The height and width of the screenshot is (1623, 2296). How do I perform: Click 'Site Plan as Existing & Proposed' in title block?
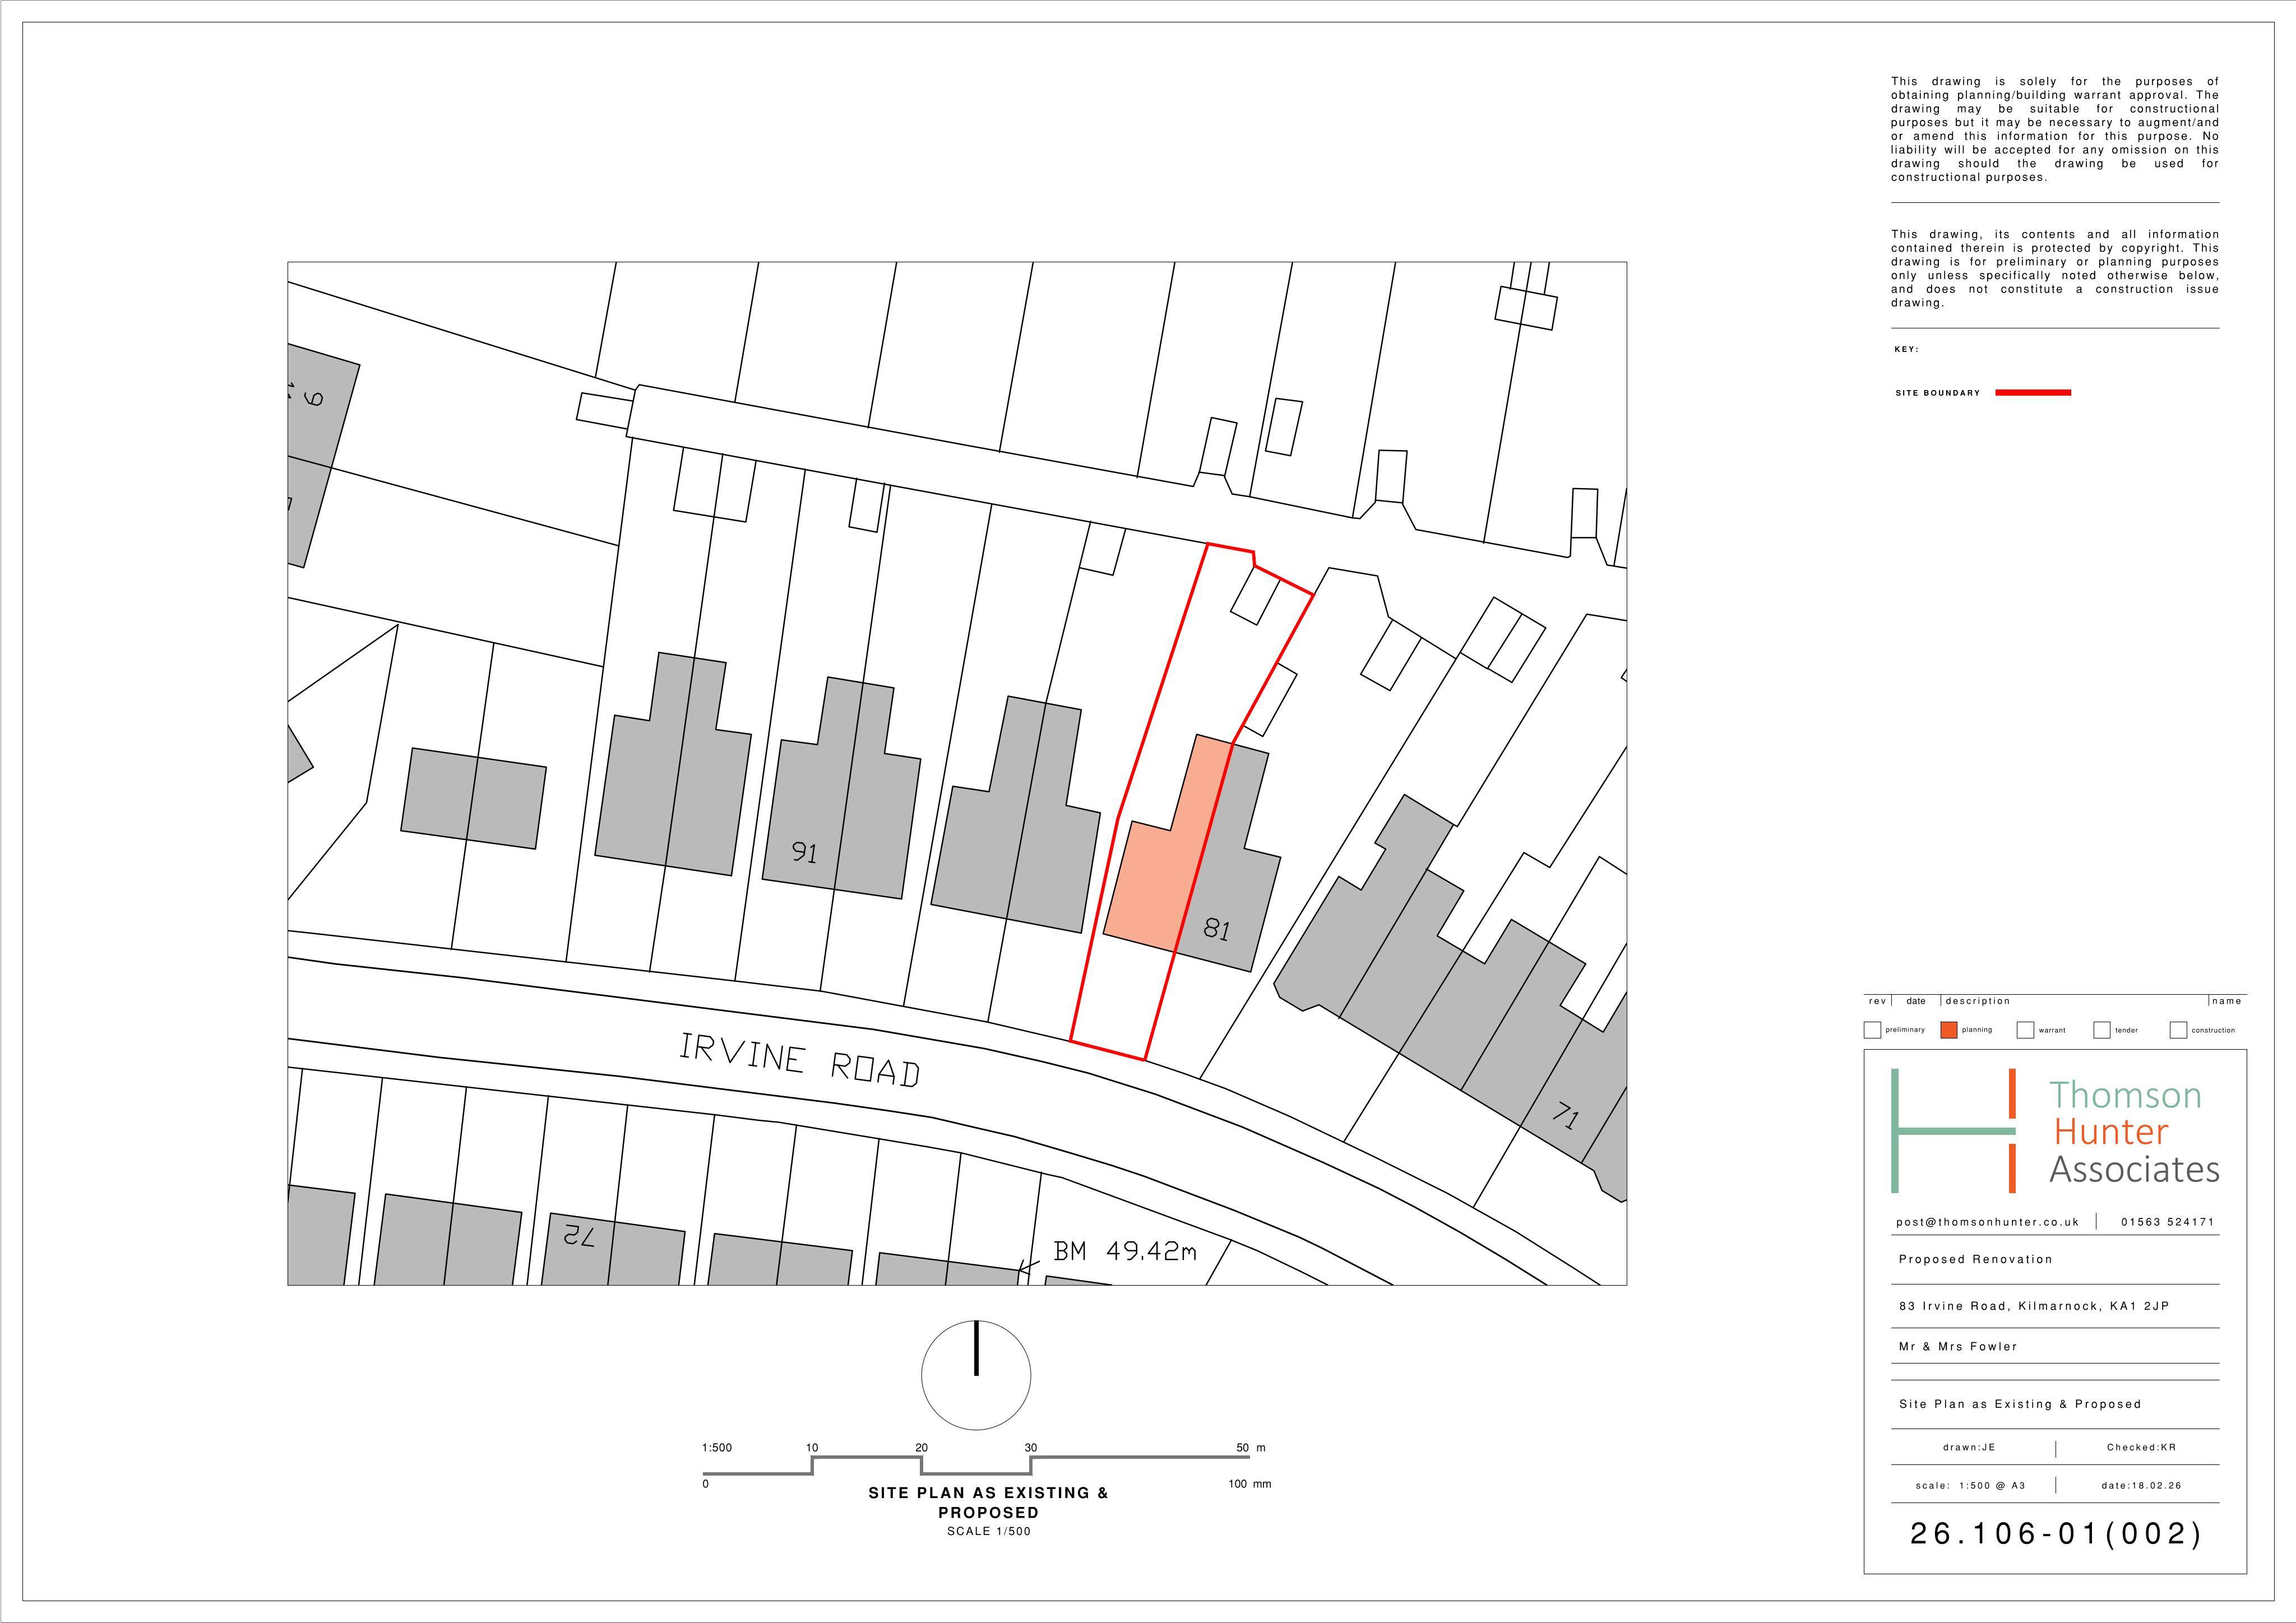(x=2020, y=1404)
